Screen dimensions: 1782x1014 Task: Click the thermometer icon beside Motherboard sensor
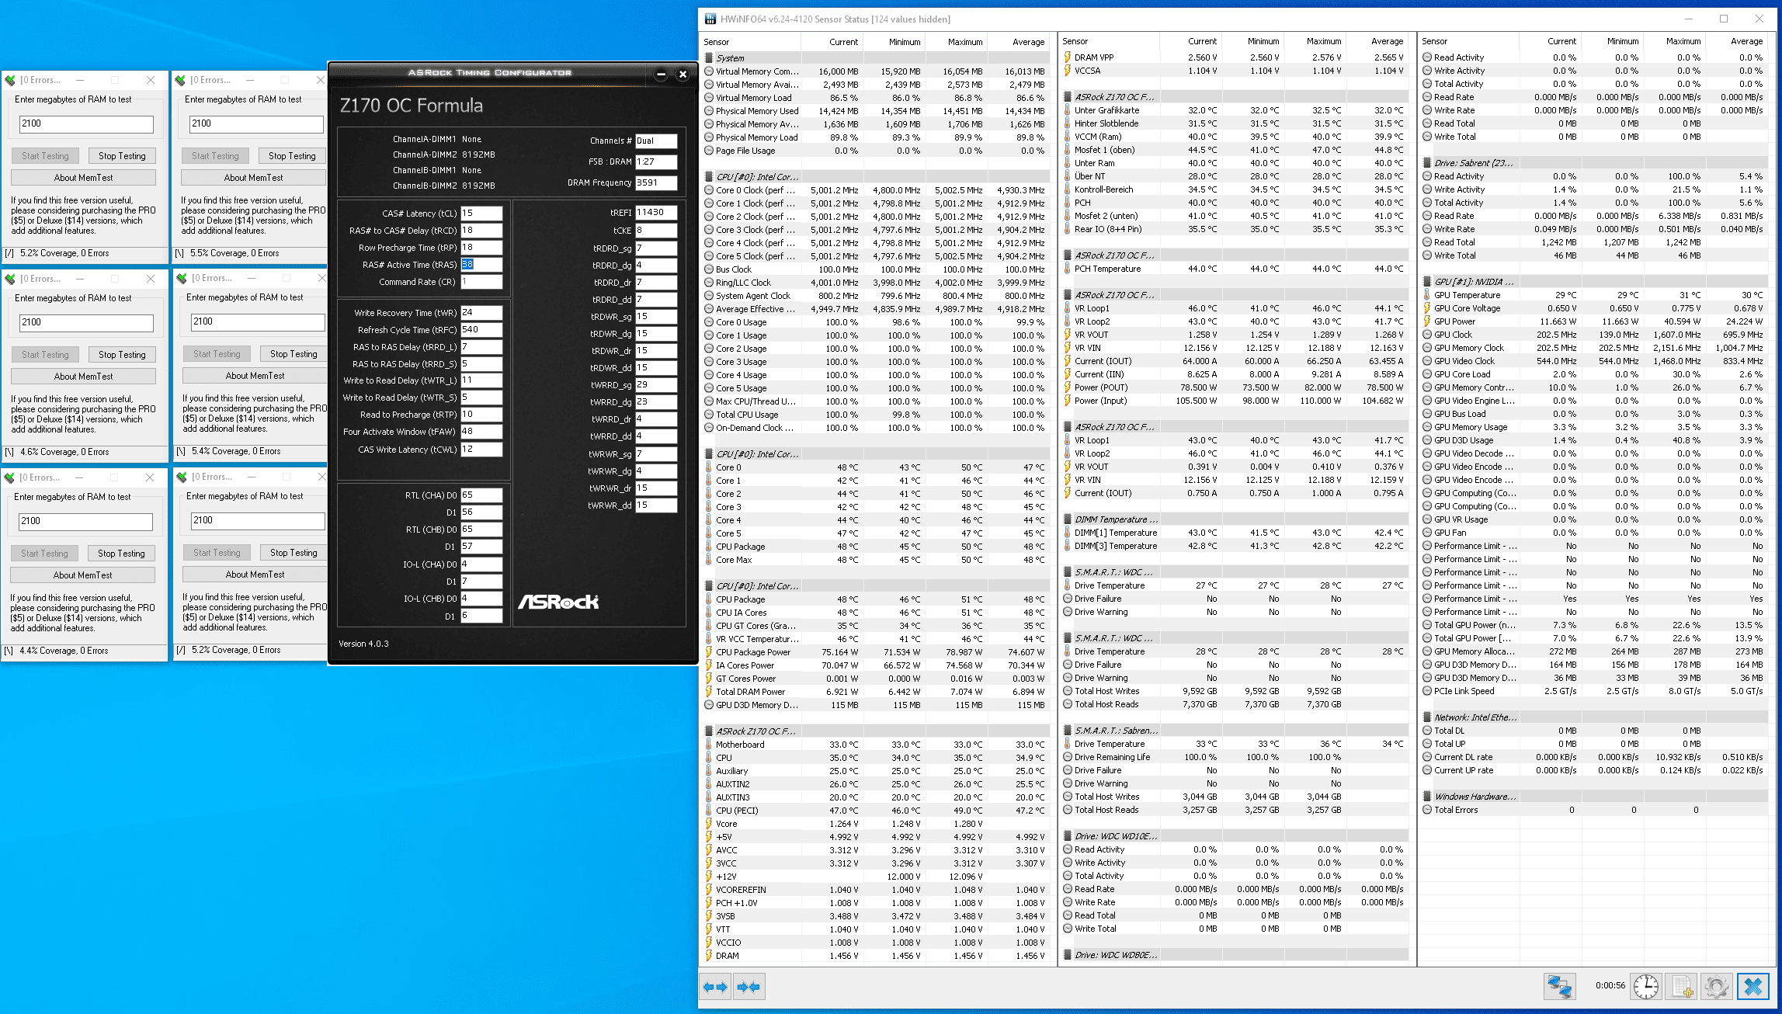tap(709, 745)
